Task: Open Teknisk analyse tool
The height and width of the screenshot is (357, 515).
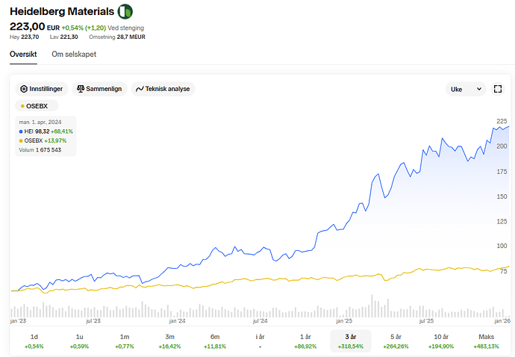Action: click(163, 89)
